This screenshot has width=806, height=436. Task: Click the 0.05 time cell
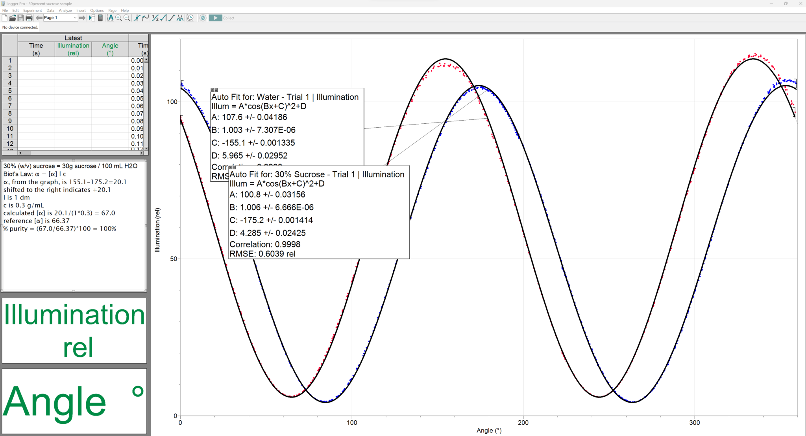(137, 98)
